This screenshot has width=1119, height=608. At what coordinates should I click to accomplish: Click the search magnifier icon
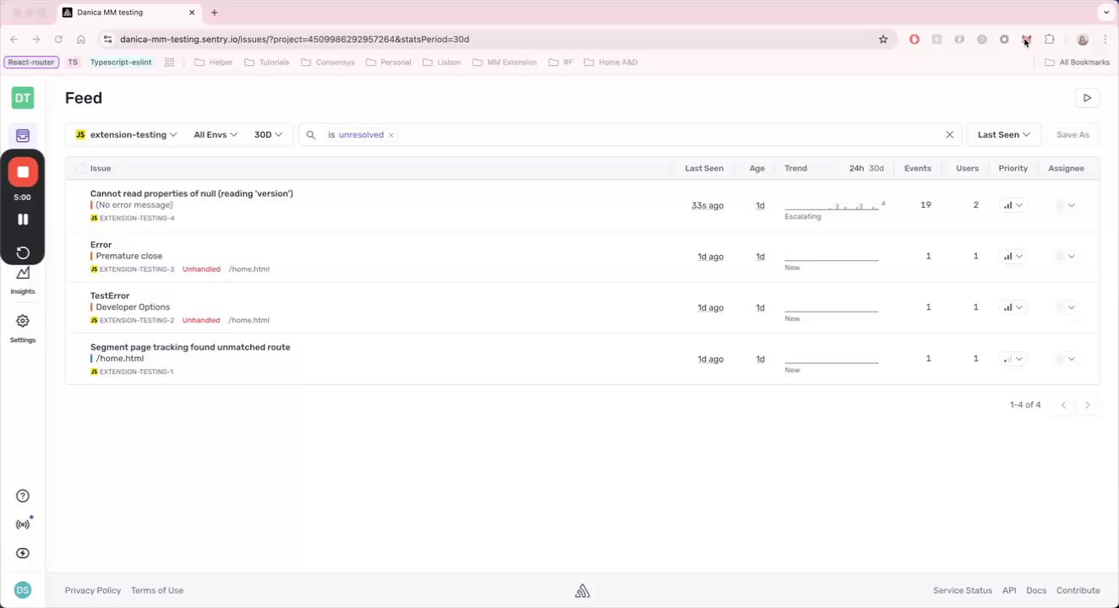pyautogui.click(x=311, y=135)
